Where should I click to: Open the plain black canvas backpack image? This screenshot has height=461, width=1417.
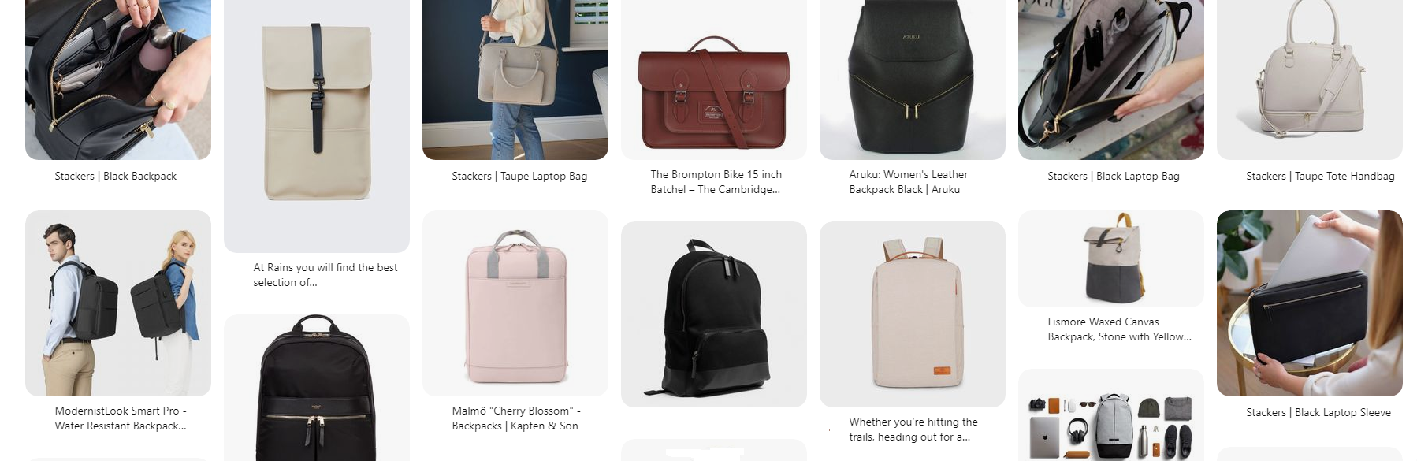point(714,314)
